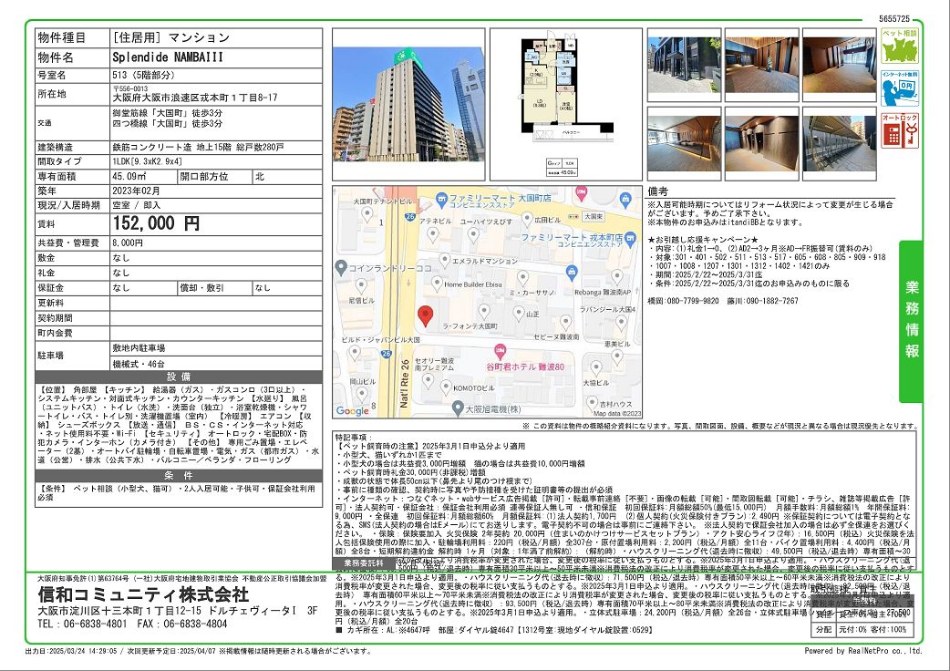Image resolution: width=950 pixels, height=671 pixels.
Task: Click the red オートロック key icon
Action: pyautogui.click(x=900, y=130)
